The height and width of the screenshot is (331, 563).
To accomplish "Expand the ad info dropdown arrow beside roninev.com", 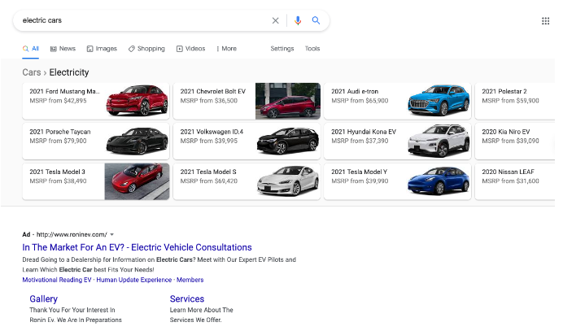I will [112, 235].
